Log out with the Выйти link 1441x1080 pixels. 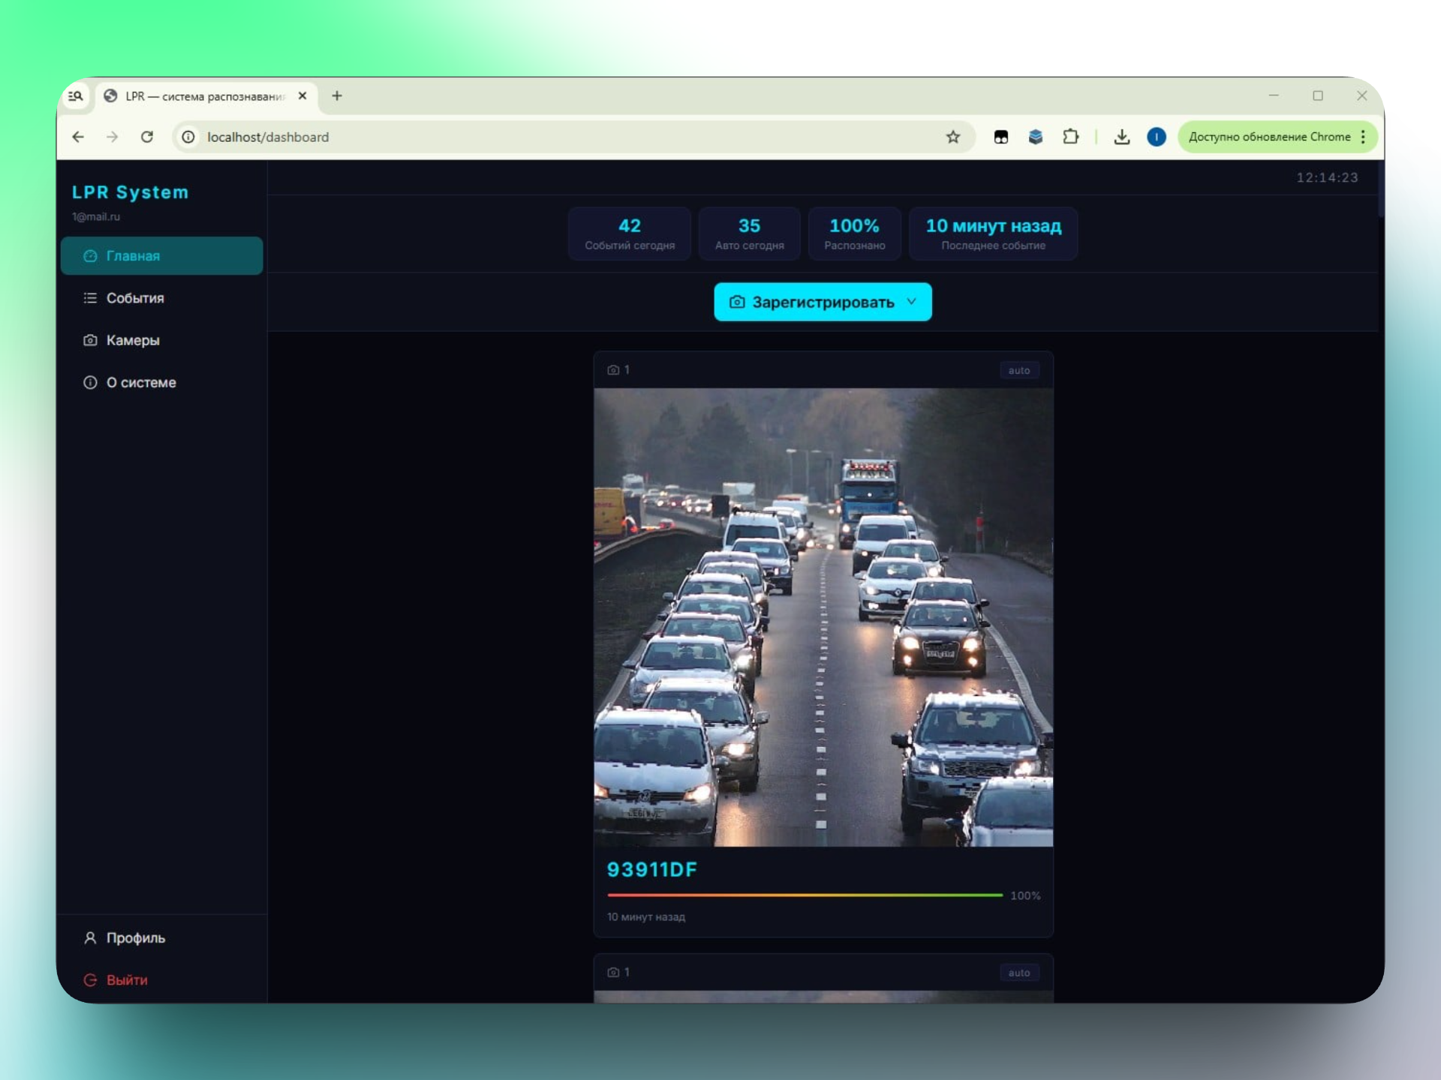tap(161, 979)
